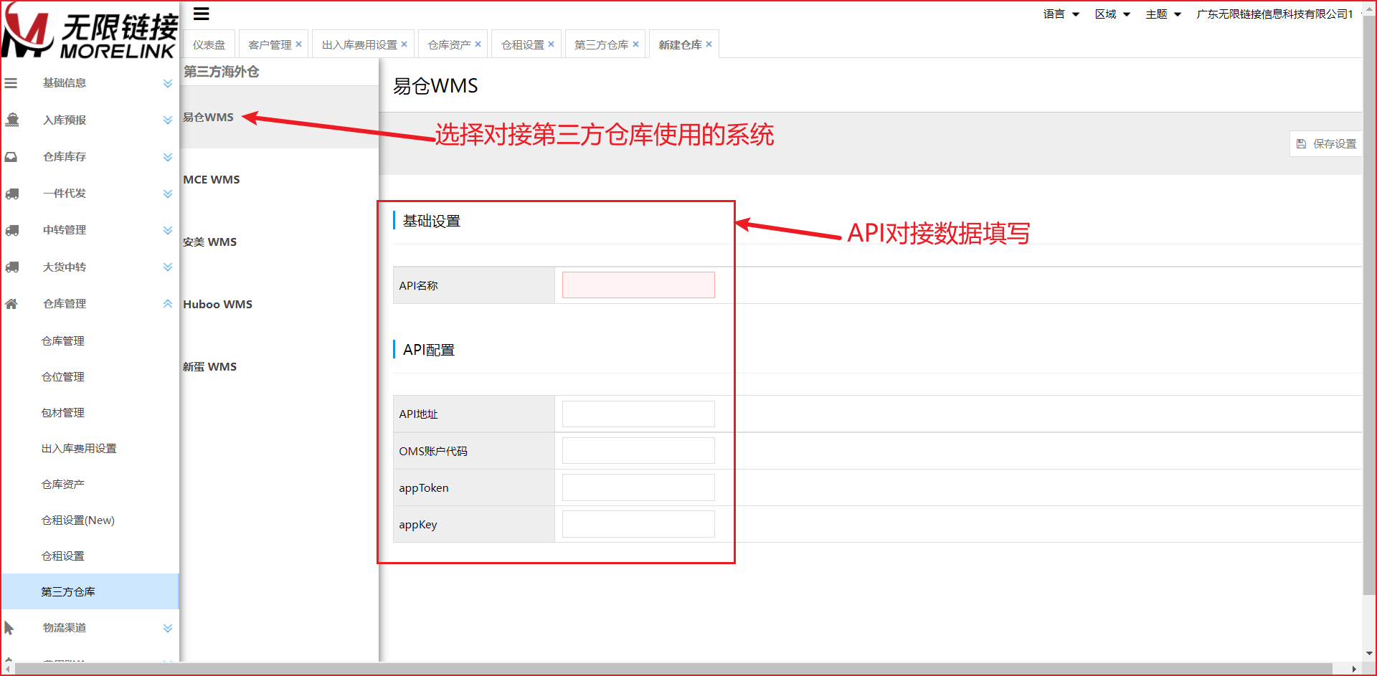
Task: Click the MORELINK logo
Action: pos(90,30)
